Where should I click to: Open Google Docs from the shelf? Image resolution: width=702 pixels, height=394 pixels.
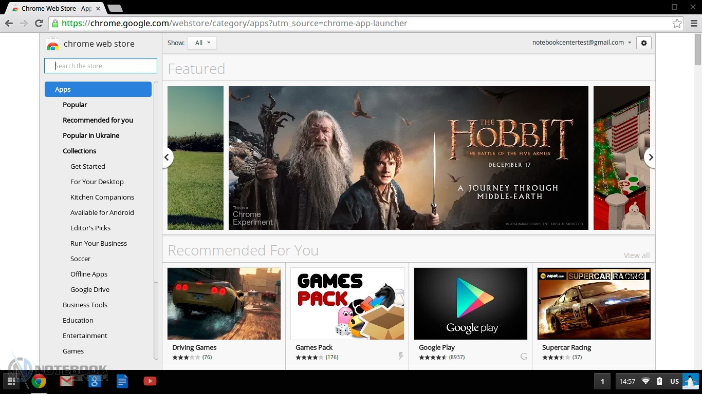tap(122, 381)
